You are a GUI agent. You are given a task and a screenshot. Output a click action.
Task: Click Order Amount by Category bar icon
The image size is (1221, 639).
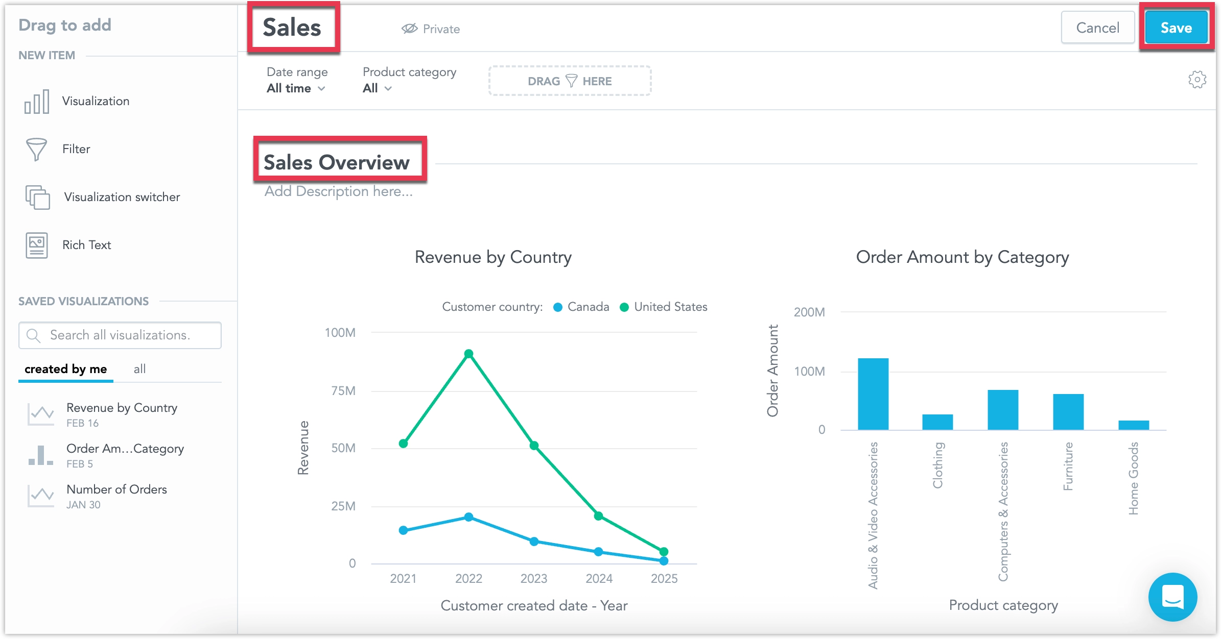(x=41, y=455)
